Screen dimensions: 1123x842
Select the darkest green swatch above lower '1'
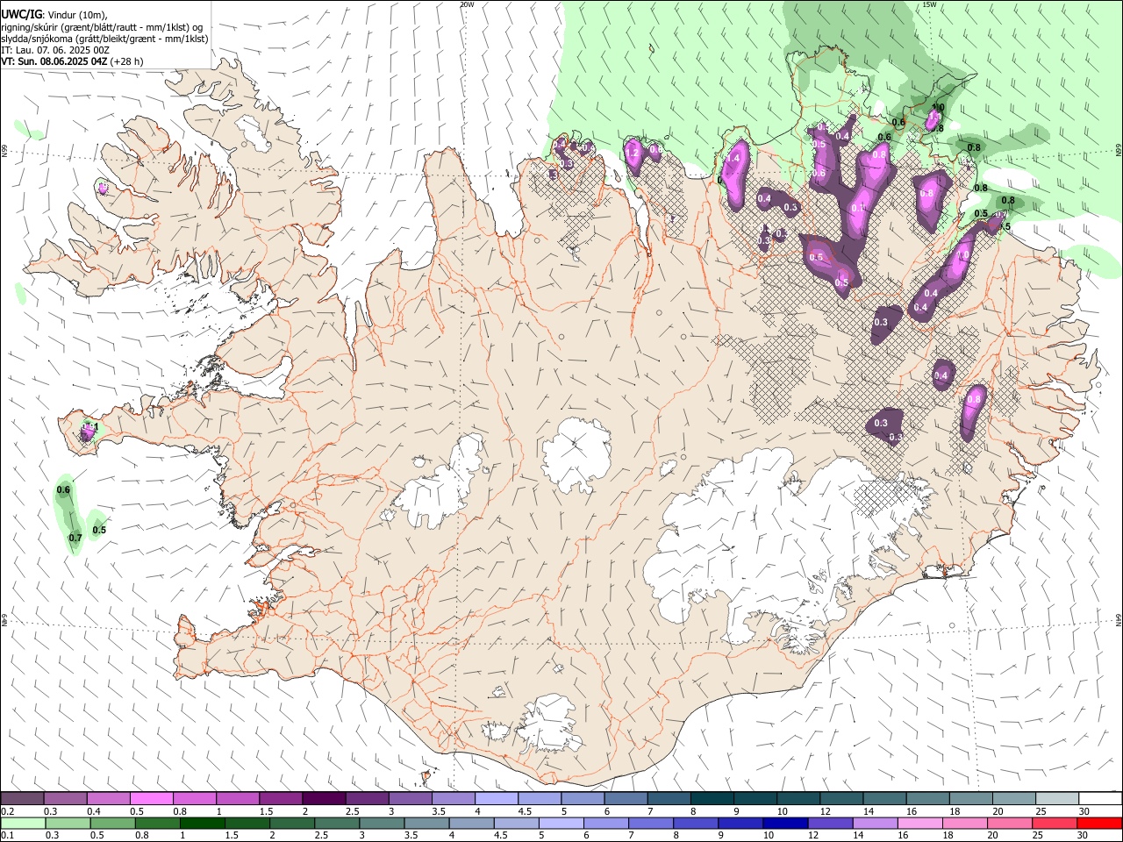click(202, 823)
